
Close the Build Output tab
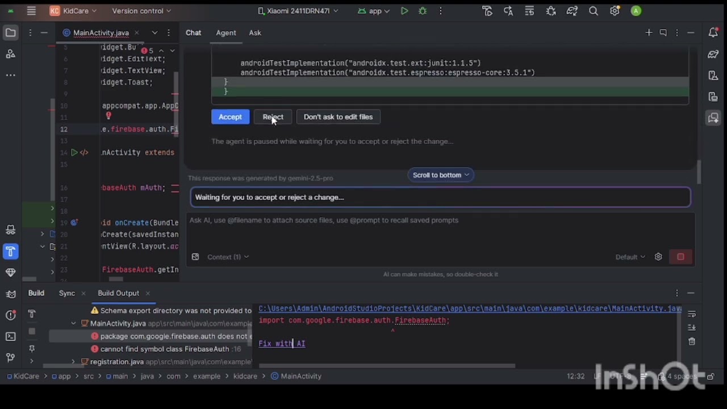[x=148, y=293]
